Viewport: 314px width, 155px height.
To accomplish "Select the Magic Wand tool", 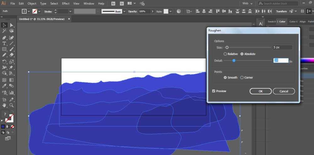I will 4,31.
